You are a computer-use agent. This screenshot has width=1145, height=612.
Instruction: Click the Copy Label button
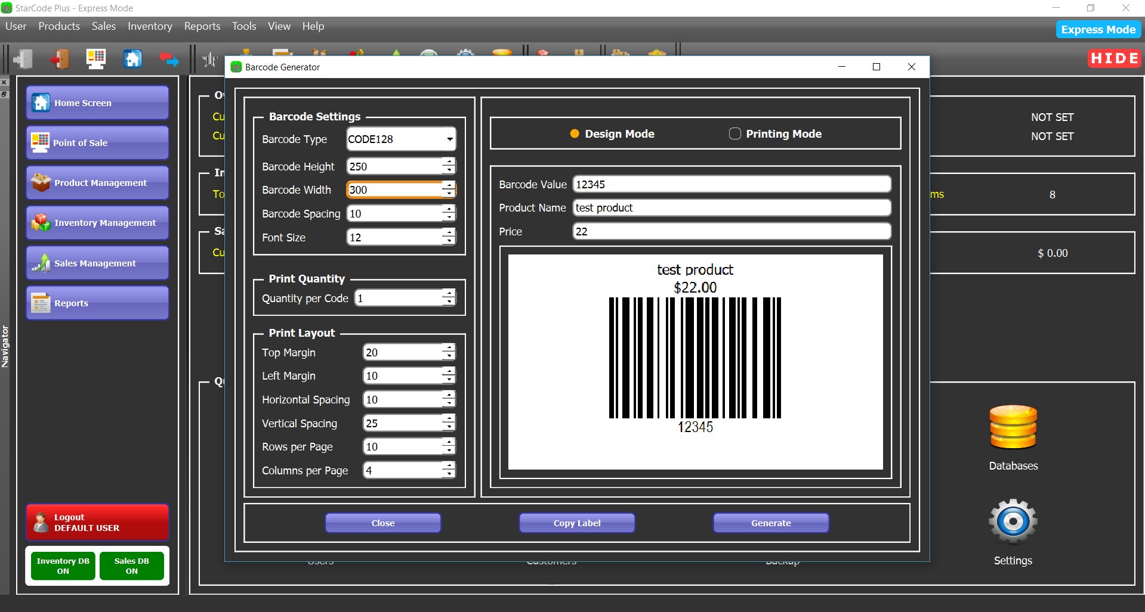pos(576,523)
